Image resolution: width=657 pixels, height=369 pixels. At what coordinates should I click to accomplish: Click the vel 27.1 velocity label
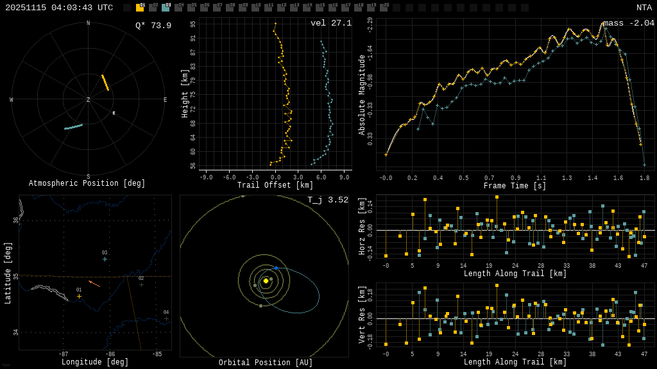330,23
